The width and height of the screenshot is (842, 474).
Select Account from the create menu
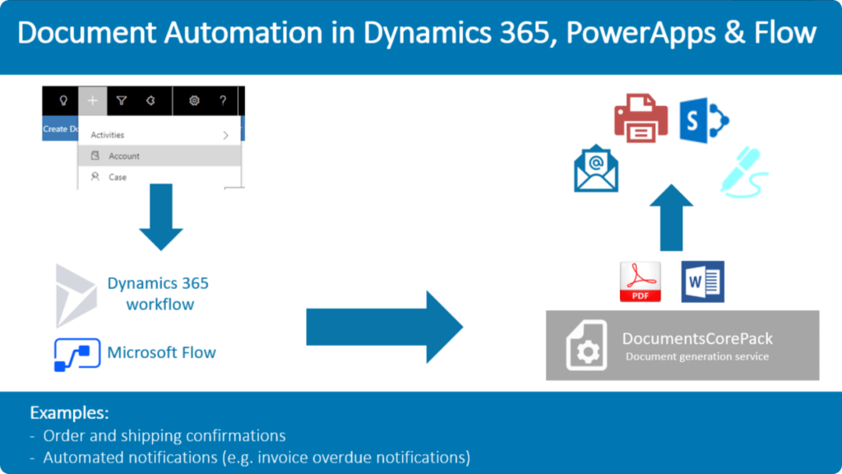tap(125, 156)
